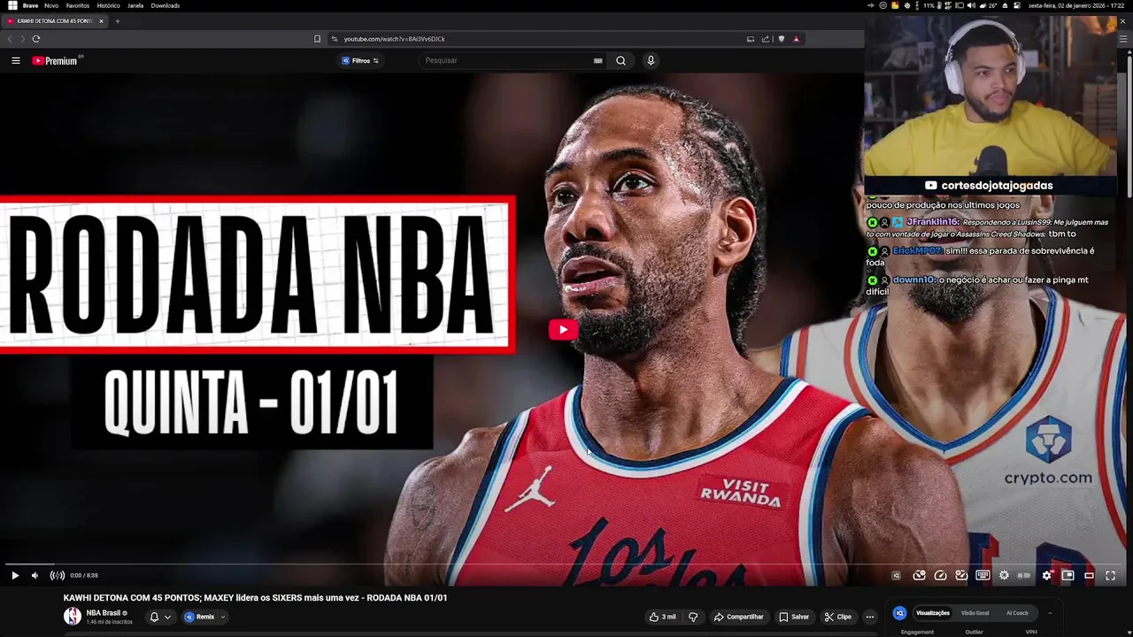This screenshot has width=1133, height=637.
Task: Click the YouTube search magnifier button
Action: 620,60
